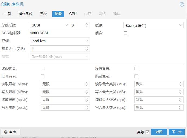Click the 磁盘大小 (GiB) input field
Viewport: 187px width, 138px height.
coord(57,49)
